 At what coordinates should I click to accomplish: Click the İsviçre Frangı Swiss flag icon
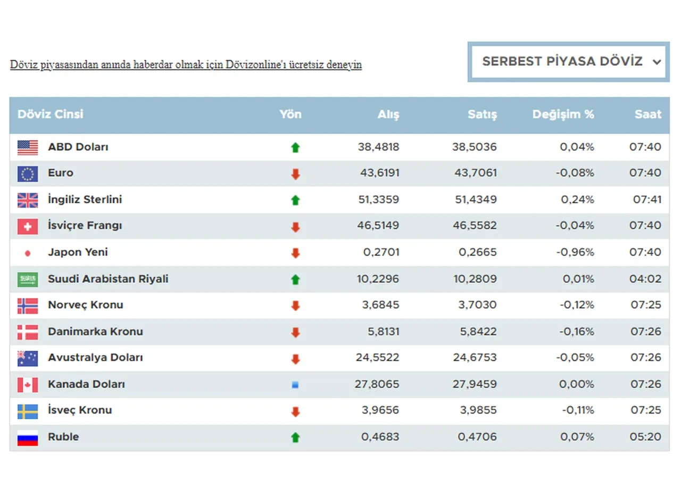28,227
